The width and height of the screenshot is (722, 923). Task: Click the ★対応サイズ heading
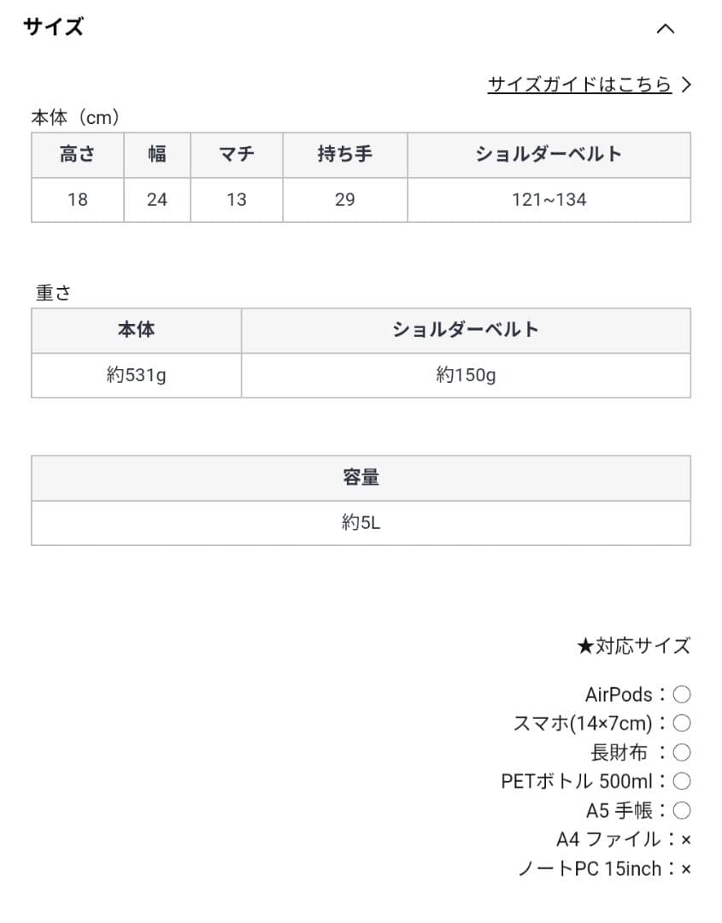[x=633, y=647]
